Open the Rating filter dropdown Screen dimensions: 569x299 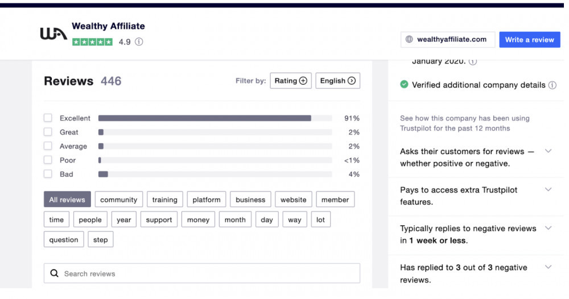(291, 81)
